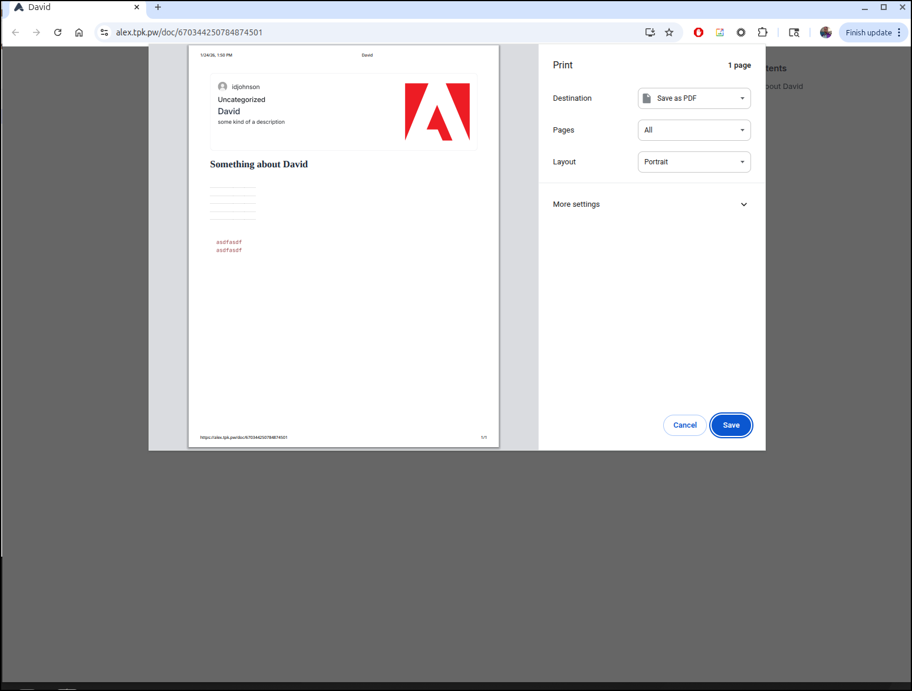Open the Chrome three-dot menu
Viewport: 912px width, 691px height.
pyautogui.click(x=899, y=32)
